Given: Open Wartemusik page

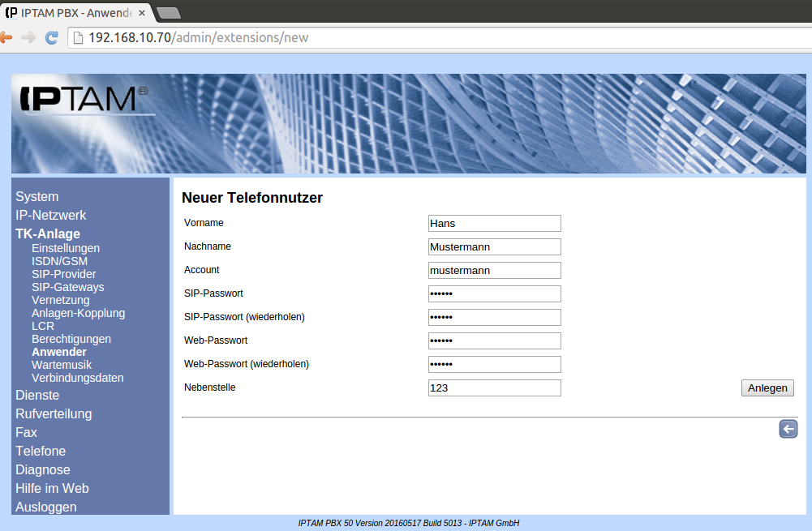Looking at the screenshot, I should [x=62, y=365].
